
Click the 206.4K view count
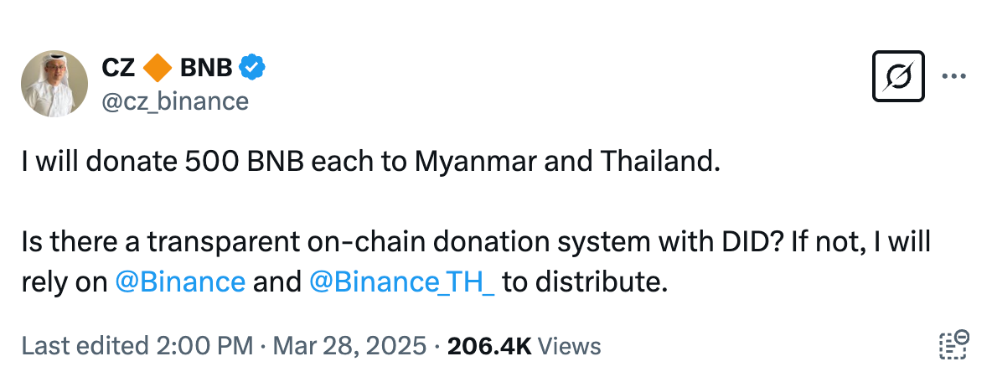pos(489,346)
